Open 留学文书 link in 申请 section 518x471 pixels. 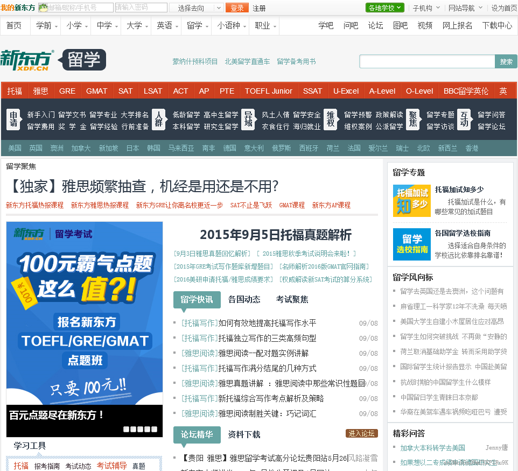72,115
